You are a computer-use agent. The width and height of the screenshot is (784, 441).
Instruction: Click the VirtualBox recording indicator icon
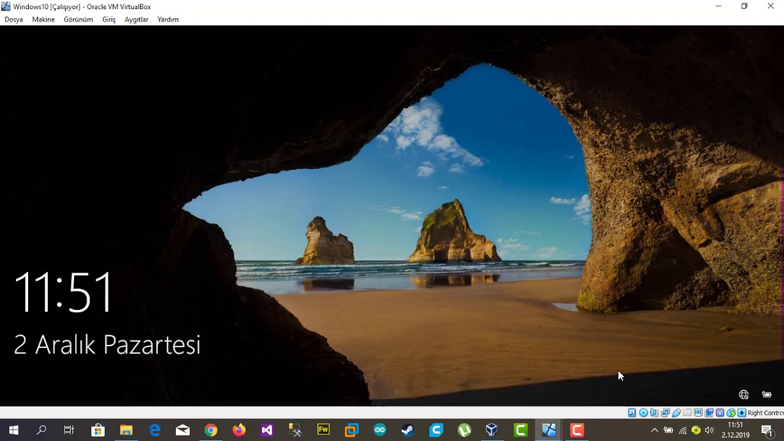709,413
